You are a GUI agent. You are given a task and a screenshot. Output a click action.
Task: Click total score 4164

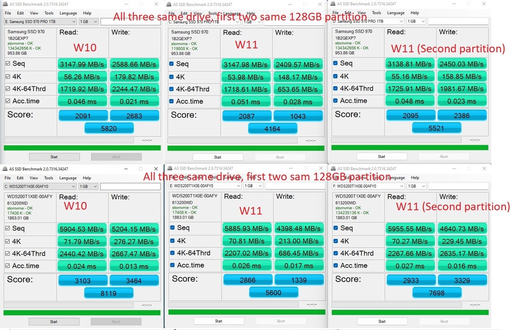[x=272, y=129]
